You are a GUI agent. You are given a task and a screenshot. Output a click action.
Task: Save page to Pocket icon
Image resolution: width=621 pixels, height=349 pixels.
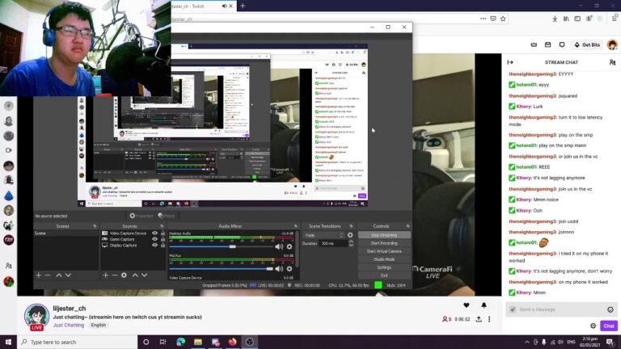(493, 19)
